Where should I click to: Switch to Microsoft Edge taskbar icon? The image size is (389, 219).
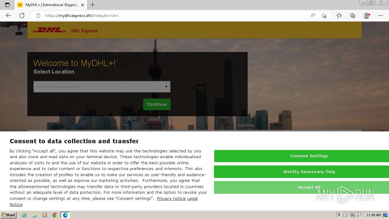65,215
